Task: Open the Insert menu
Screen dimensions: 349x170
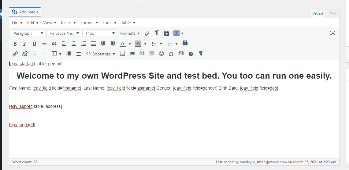Action: (68, 23)
